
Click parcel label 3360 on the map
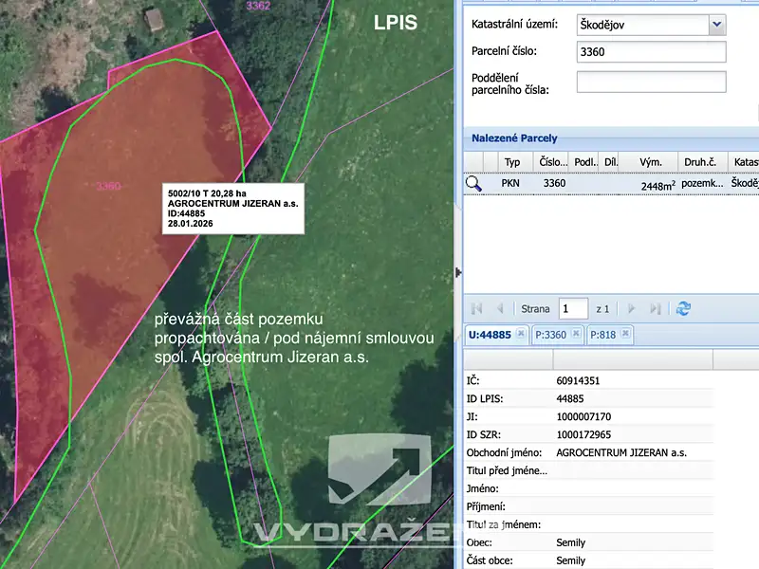pos(108,186)
